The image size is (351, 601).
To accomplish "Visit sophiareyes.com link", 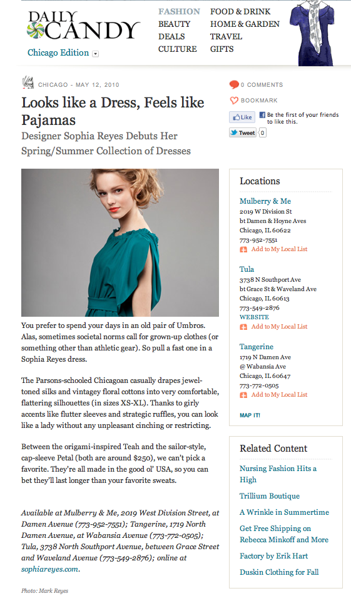I will 49,569.
